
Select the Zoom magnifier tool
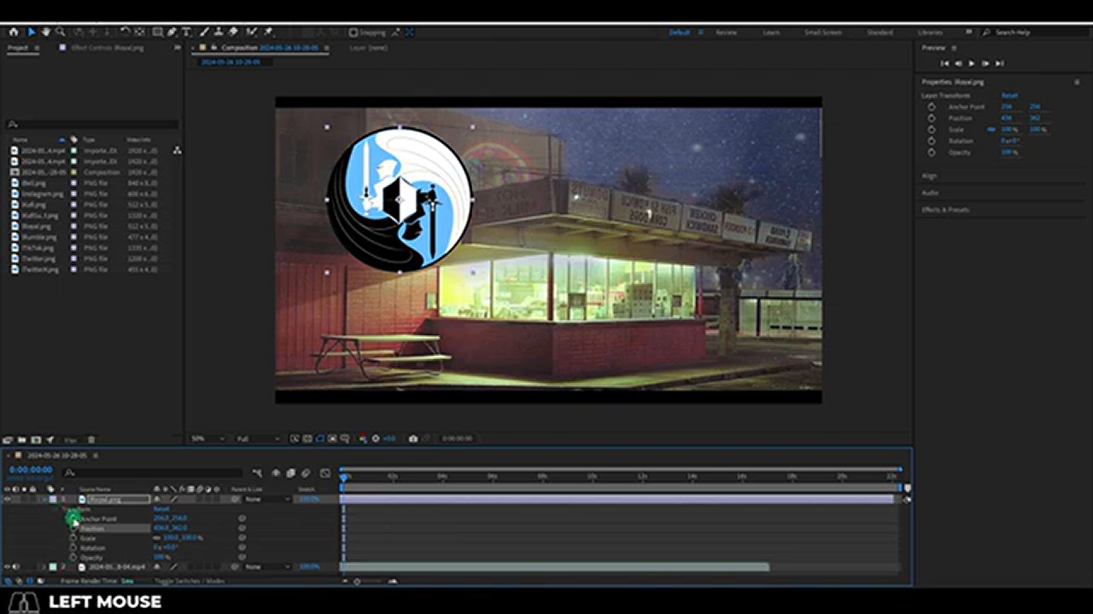click(x=60, y=32)
